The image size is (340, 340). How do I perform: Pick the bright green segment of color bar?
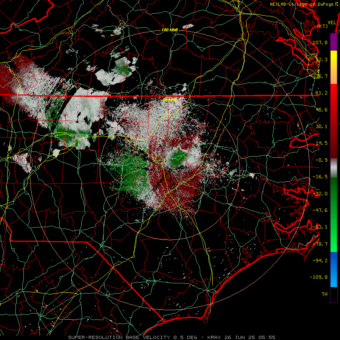pyautogui.click(x=334, y=238)
